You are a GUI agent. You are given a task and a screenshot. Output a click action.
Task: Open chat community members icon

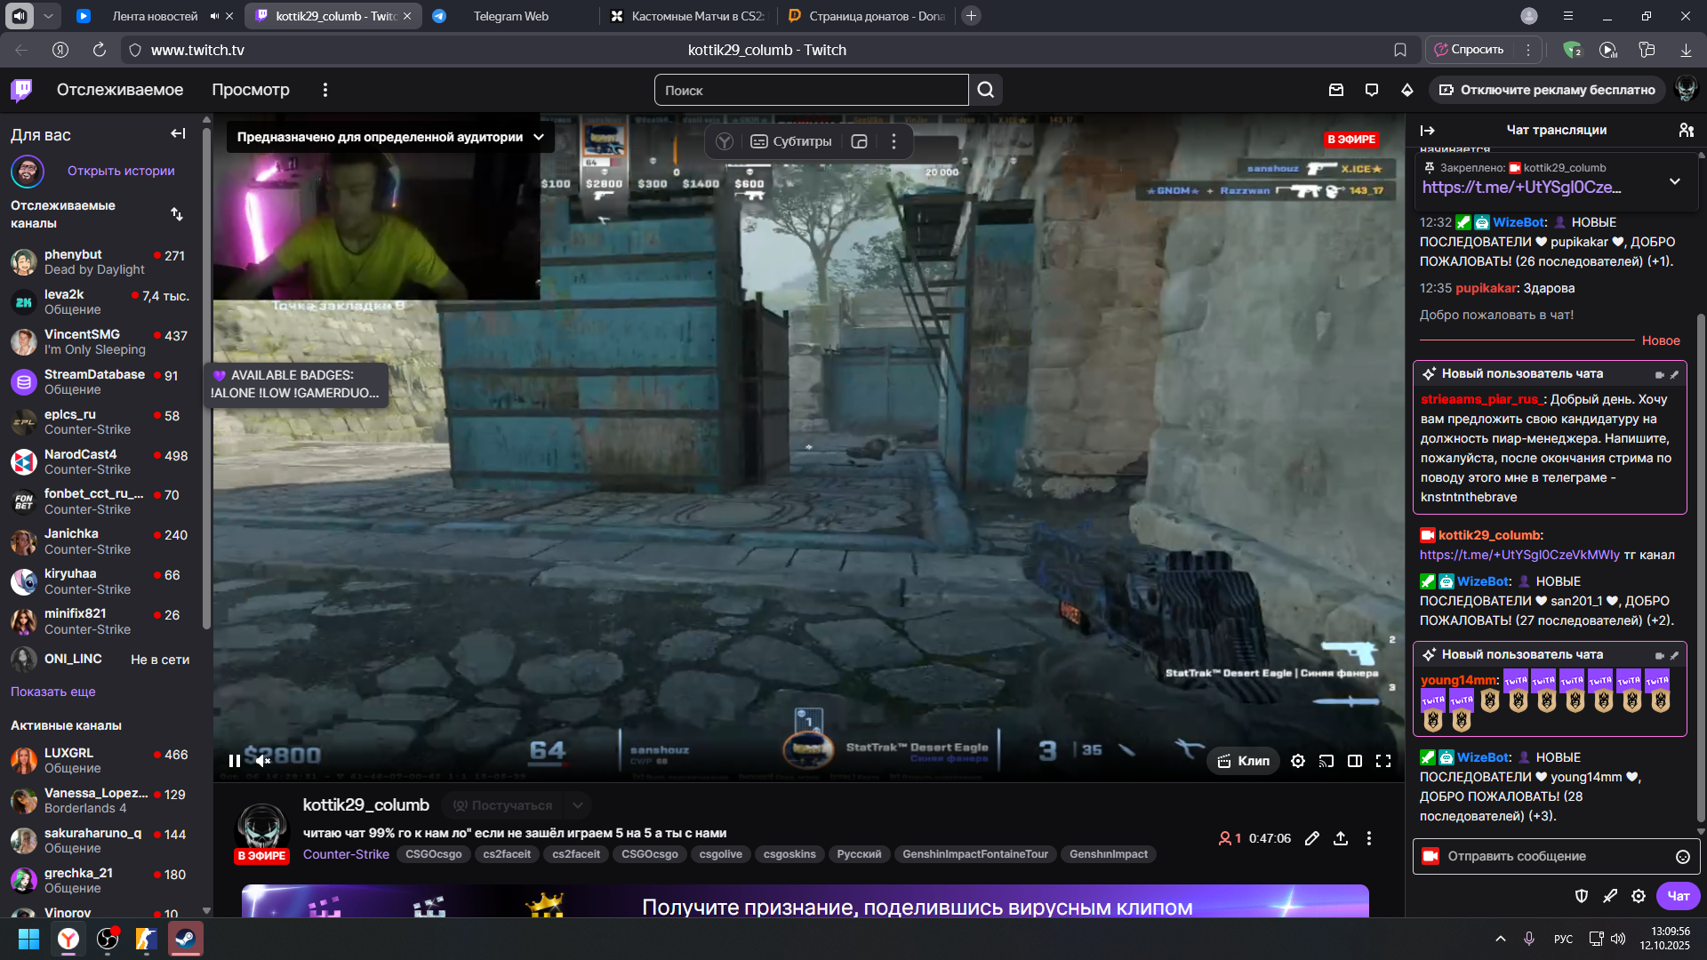(1687, 130)
